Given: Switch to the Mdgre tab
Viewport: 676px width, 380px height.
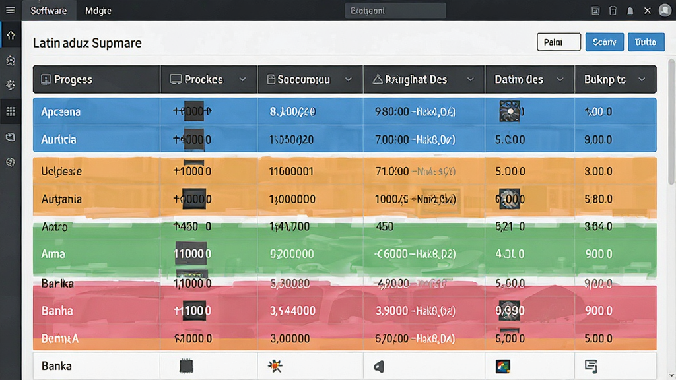Looking at the screenshot, I should click(98, 11).
